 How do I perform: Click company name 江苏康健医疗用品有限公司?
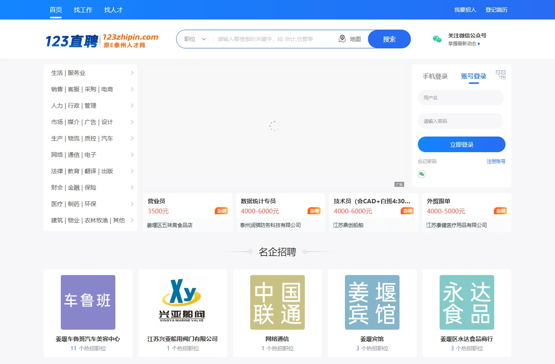click(456, 225)
